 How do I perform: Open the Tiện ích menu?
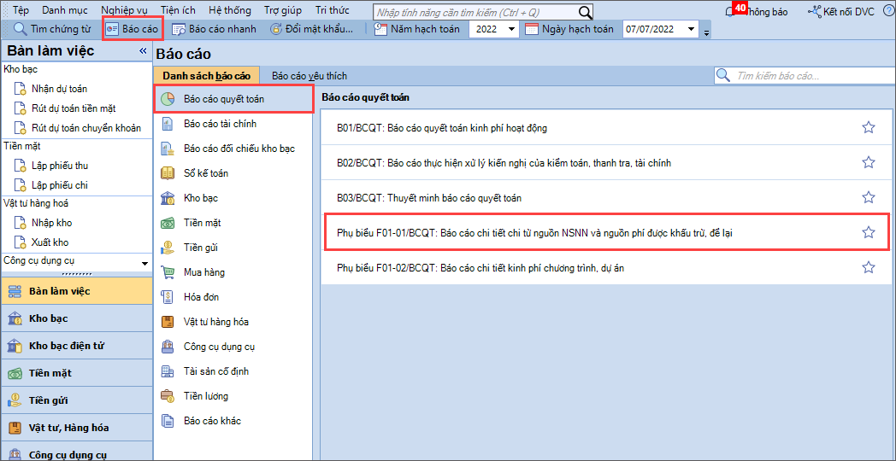point(177,11)
